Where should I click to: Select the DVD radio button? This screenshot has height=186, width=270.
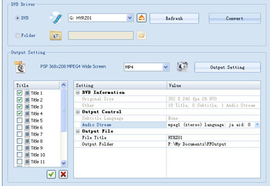coord(17,18)
